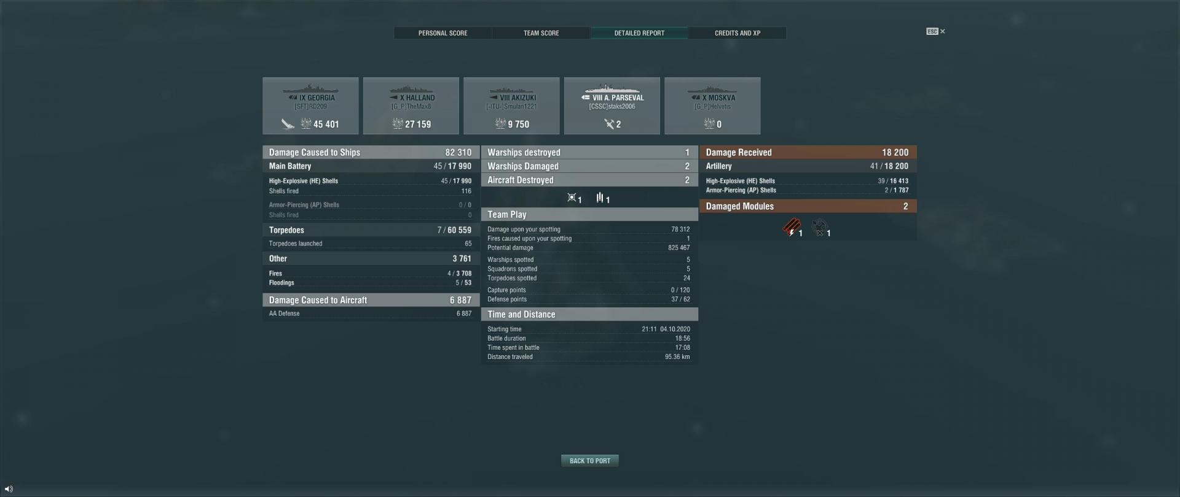Select the X Halland ship card
The height and width of the screenshot is (497, 1180).
point(411,106)
